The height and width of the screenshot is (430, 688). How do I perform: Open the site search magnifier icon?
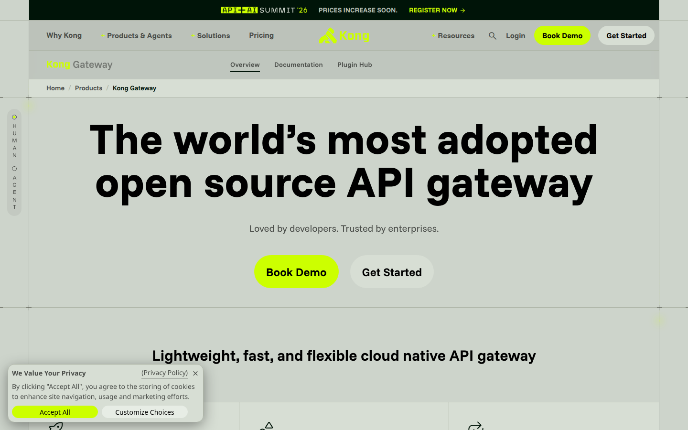[x=493, y=36]
